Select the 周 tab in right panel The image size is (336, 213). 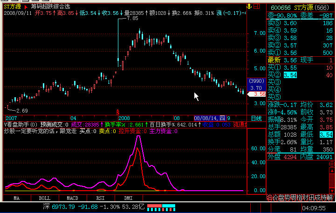(x=293, y=198)
